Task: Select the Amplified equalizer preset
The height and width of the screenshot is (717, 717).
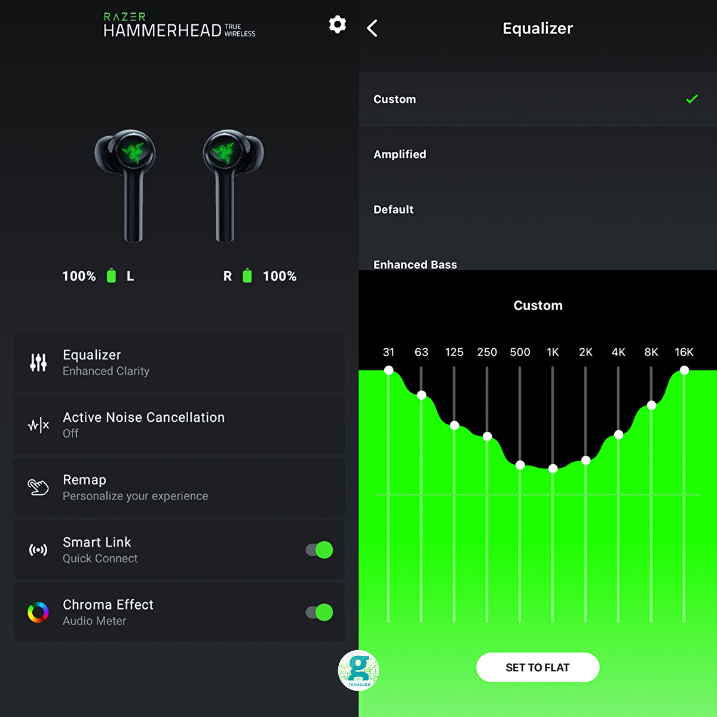Action: tap(538, 154)
